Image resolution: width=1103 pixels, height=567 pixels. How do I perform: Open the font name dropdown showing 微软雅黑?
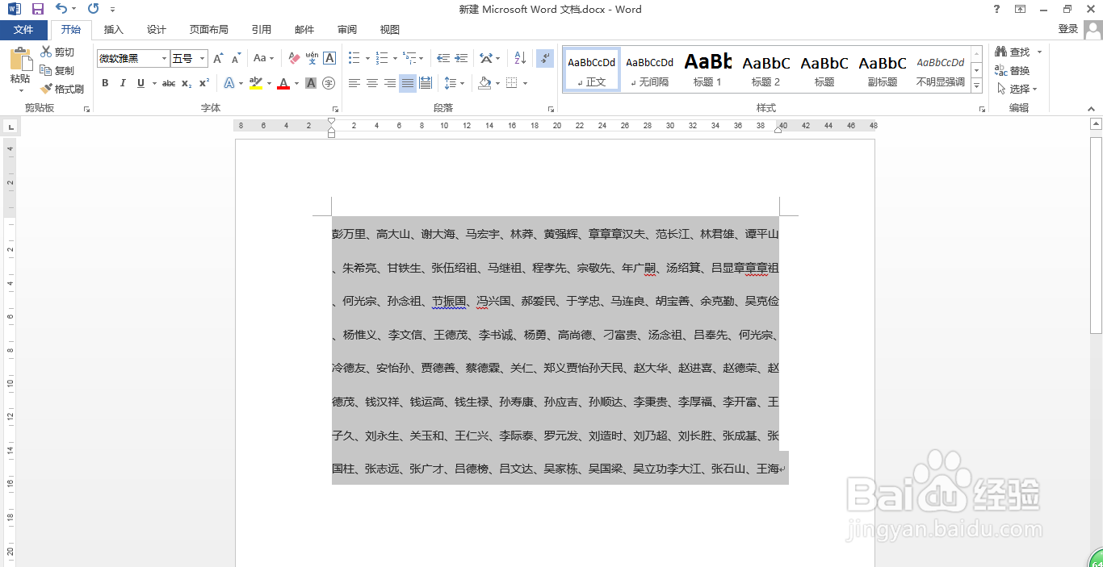tap(164, 58)
